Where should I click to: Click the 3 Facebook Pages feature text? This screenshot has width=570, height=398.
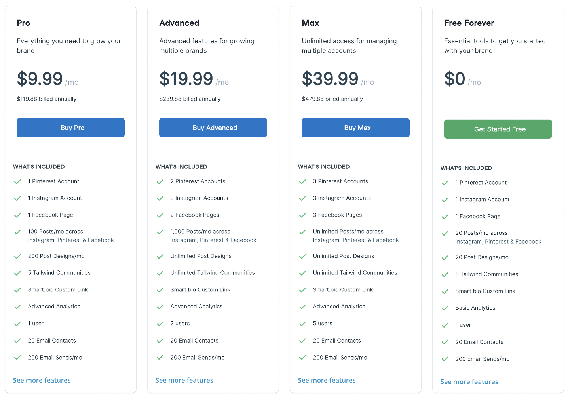pyautogui.click(x=337, y=215)
